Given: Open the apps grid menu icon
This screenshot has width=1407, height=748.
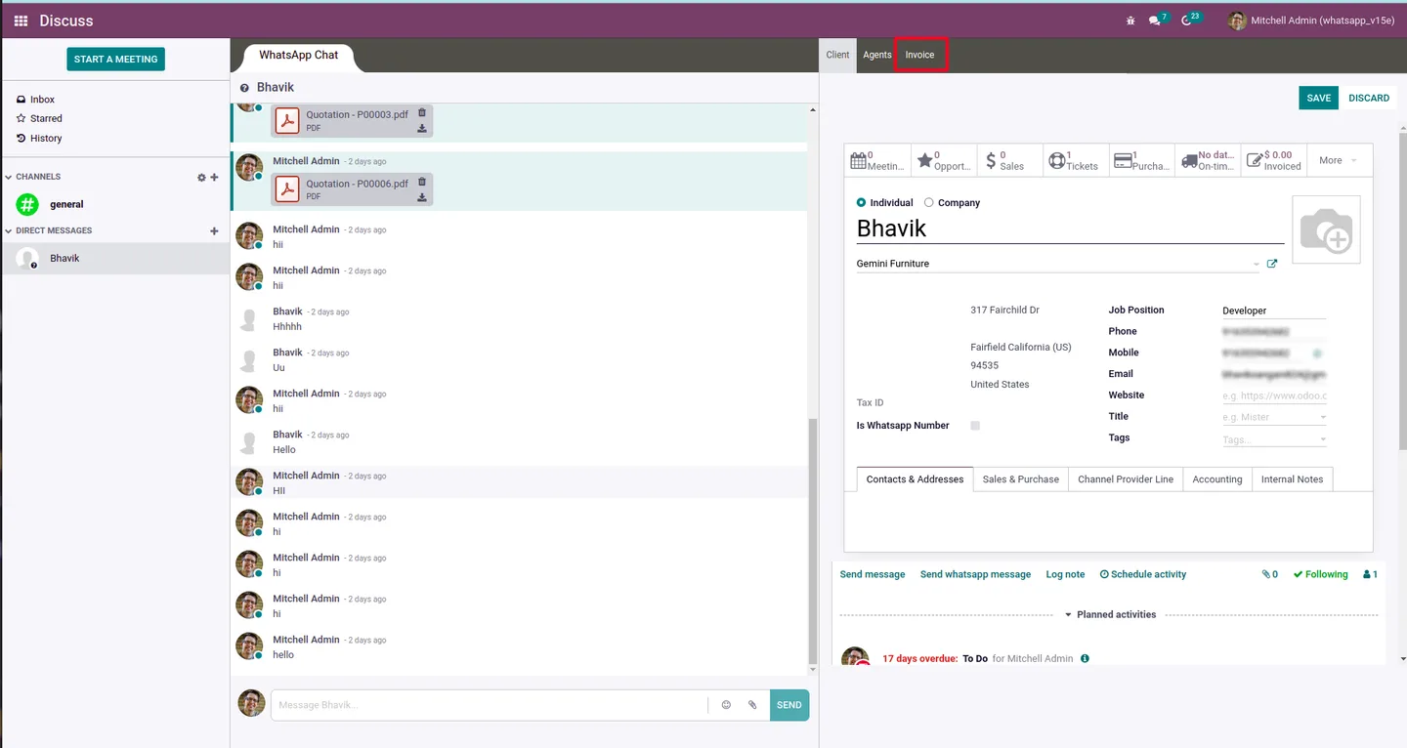Looking at the screenshot, I should [21, 21].
